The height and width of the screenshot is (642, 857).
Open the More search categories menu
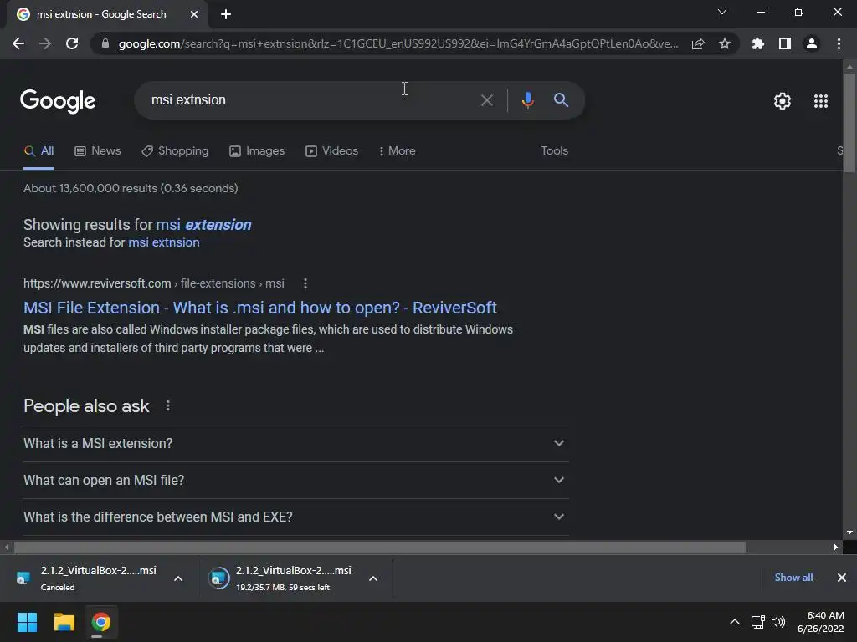coord(398,151)
